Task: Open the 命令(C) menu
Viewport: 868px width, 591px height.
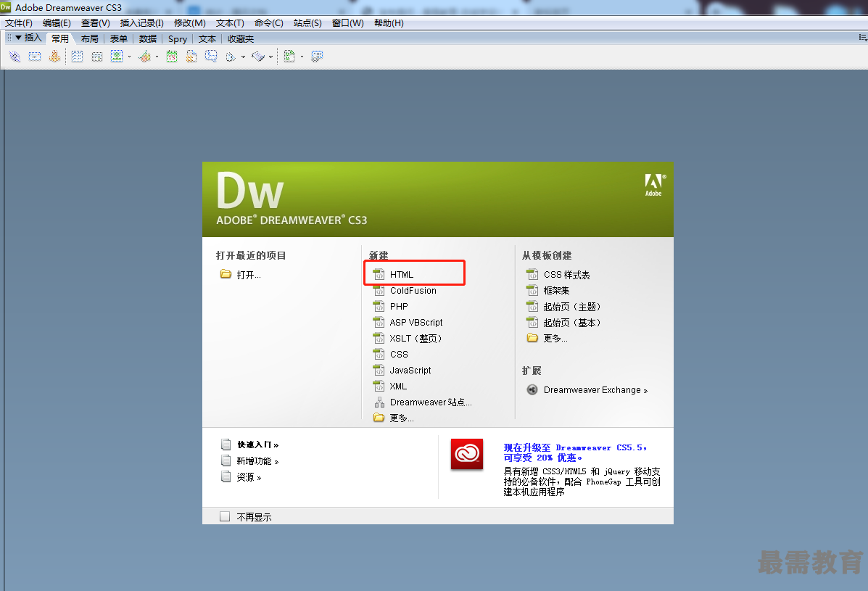Action: pos(268,22)
